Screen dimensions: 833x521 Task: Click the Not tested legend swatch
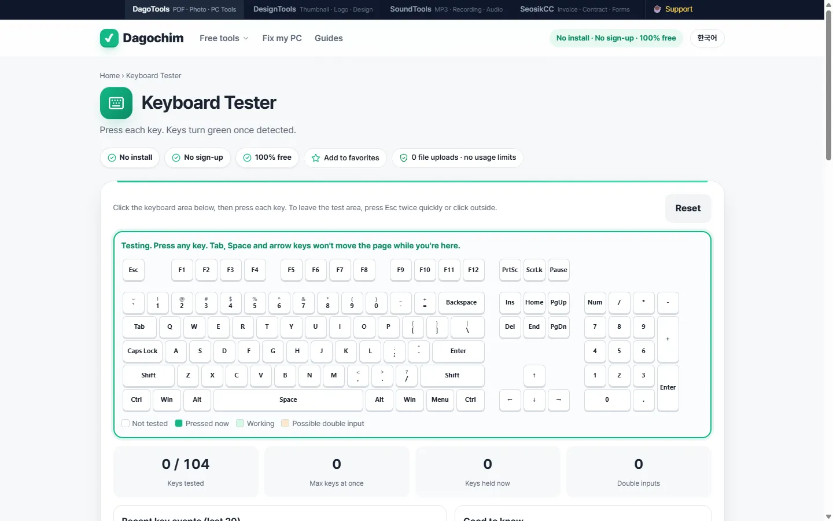[x=126, y=423]
